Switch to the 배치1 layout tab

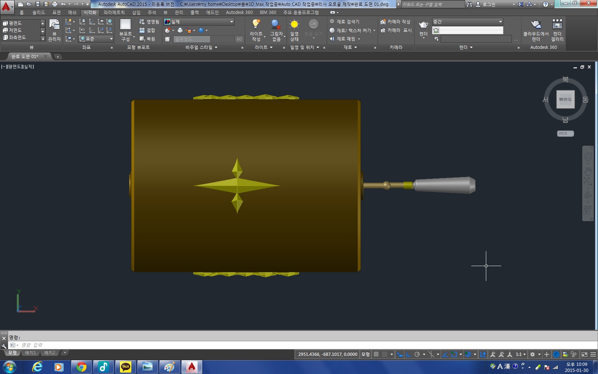[30, 353]
